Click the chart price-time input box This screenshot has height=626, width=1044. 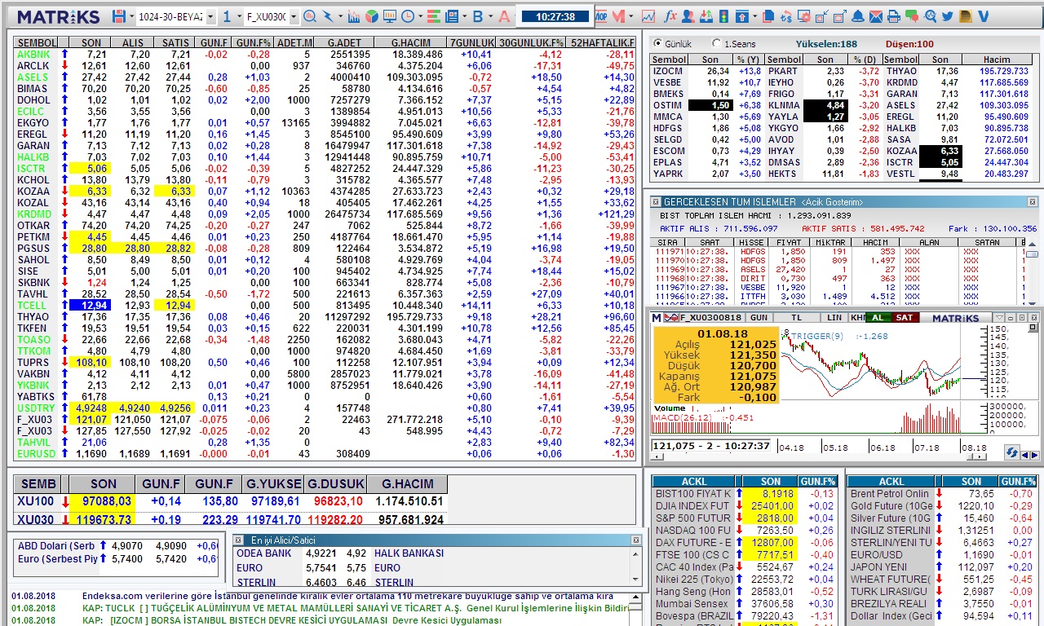tap(711, 446)
